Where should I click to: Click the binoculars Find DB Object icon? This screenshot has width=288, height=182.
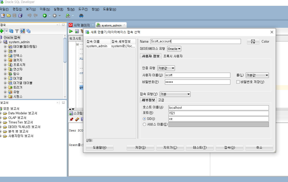coord(81,16)
